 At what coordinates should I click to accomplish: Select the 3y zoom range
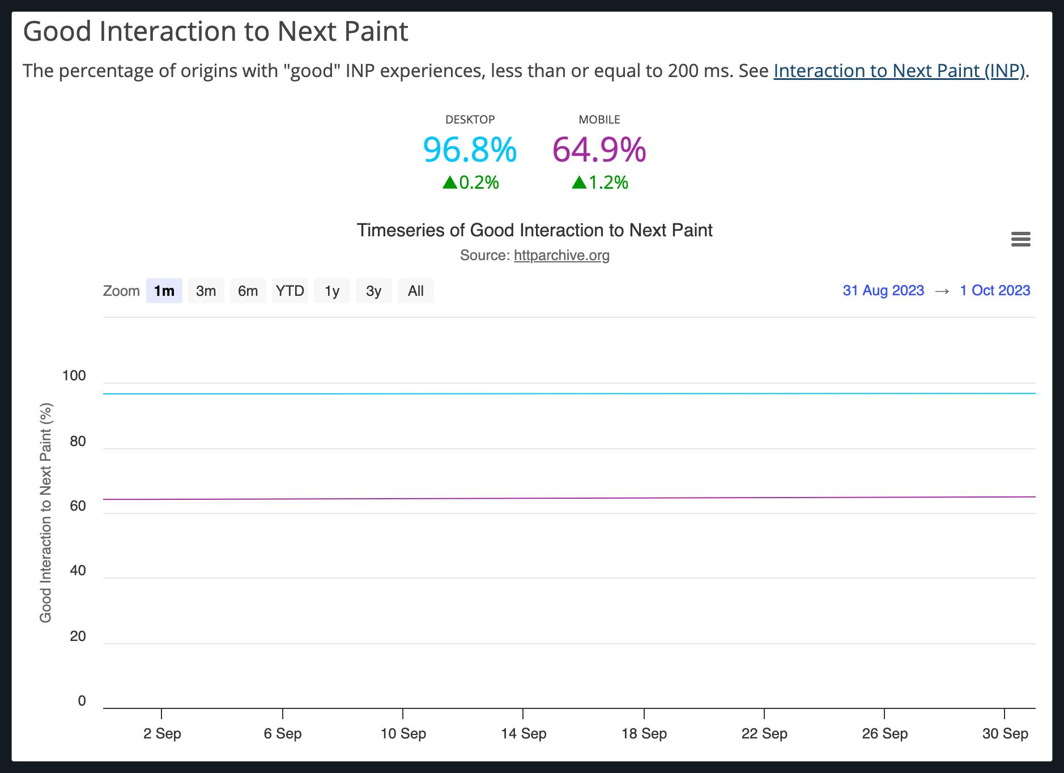pyautogui.click(x=373, y=291)
